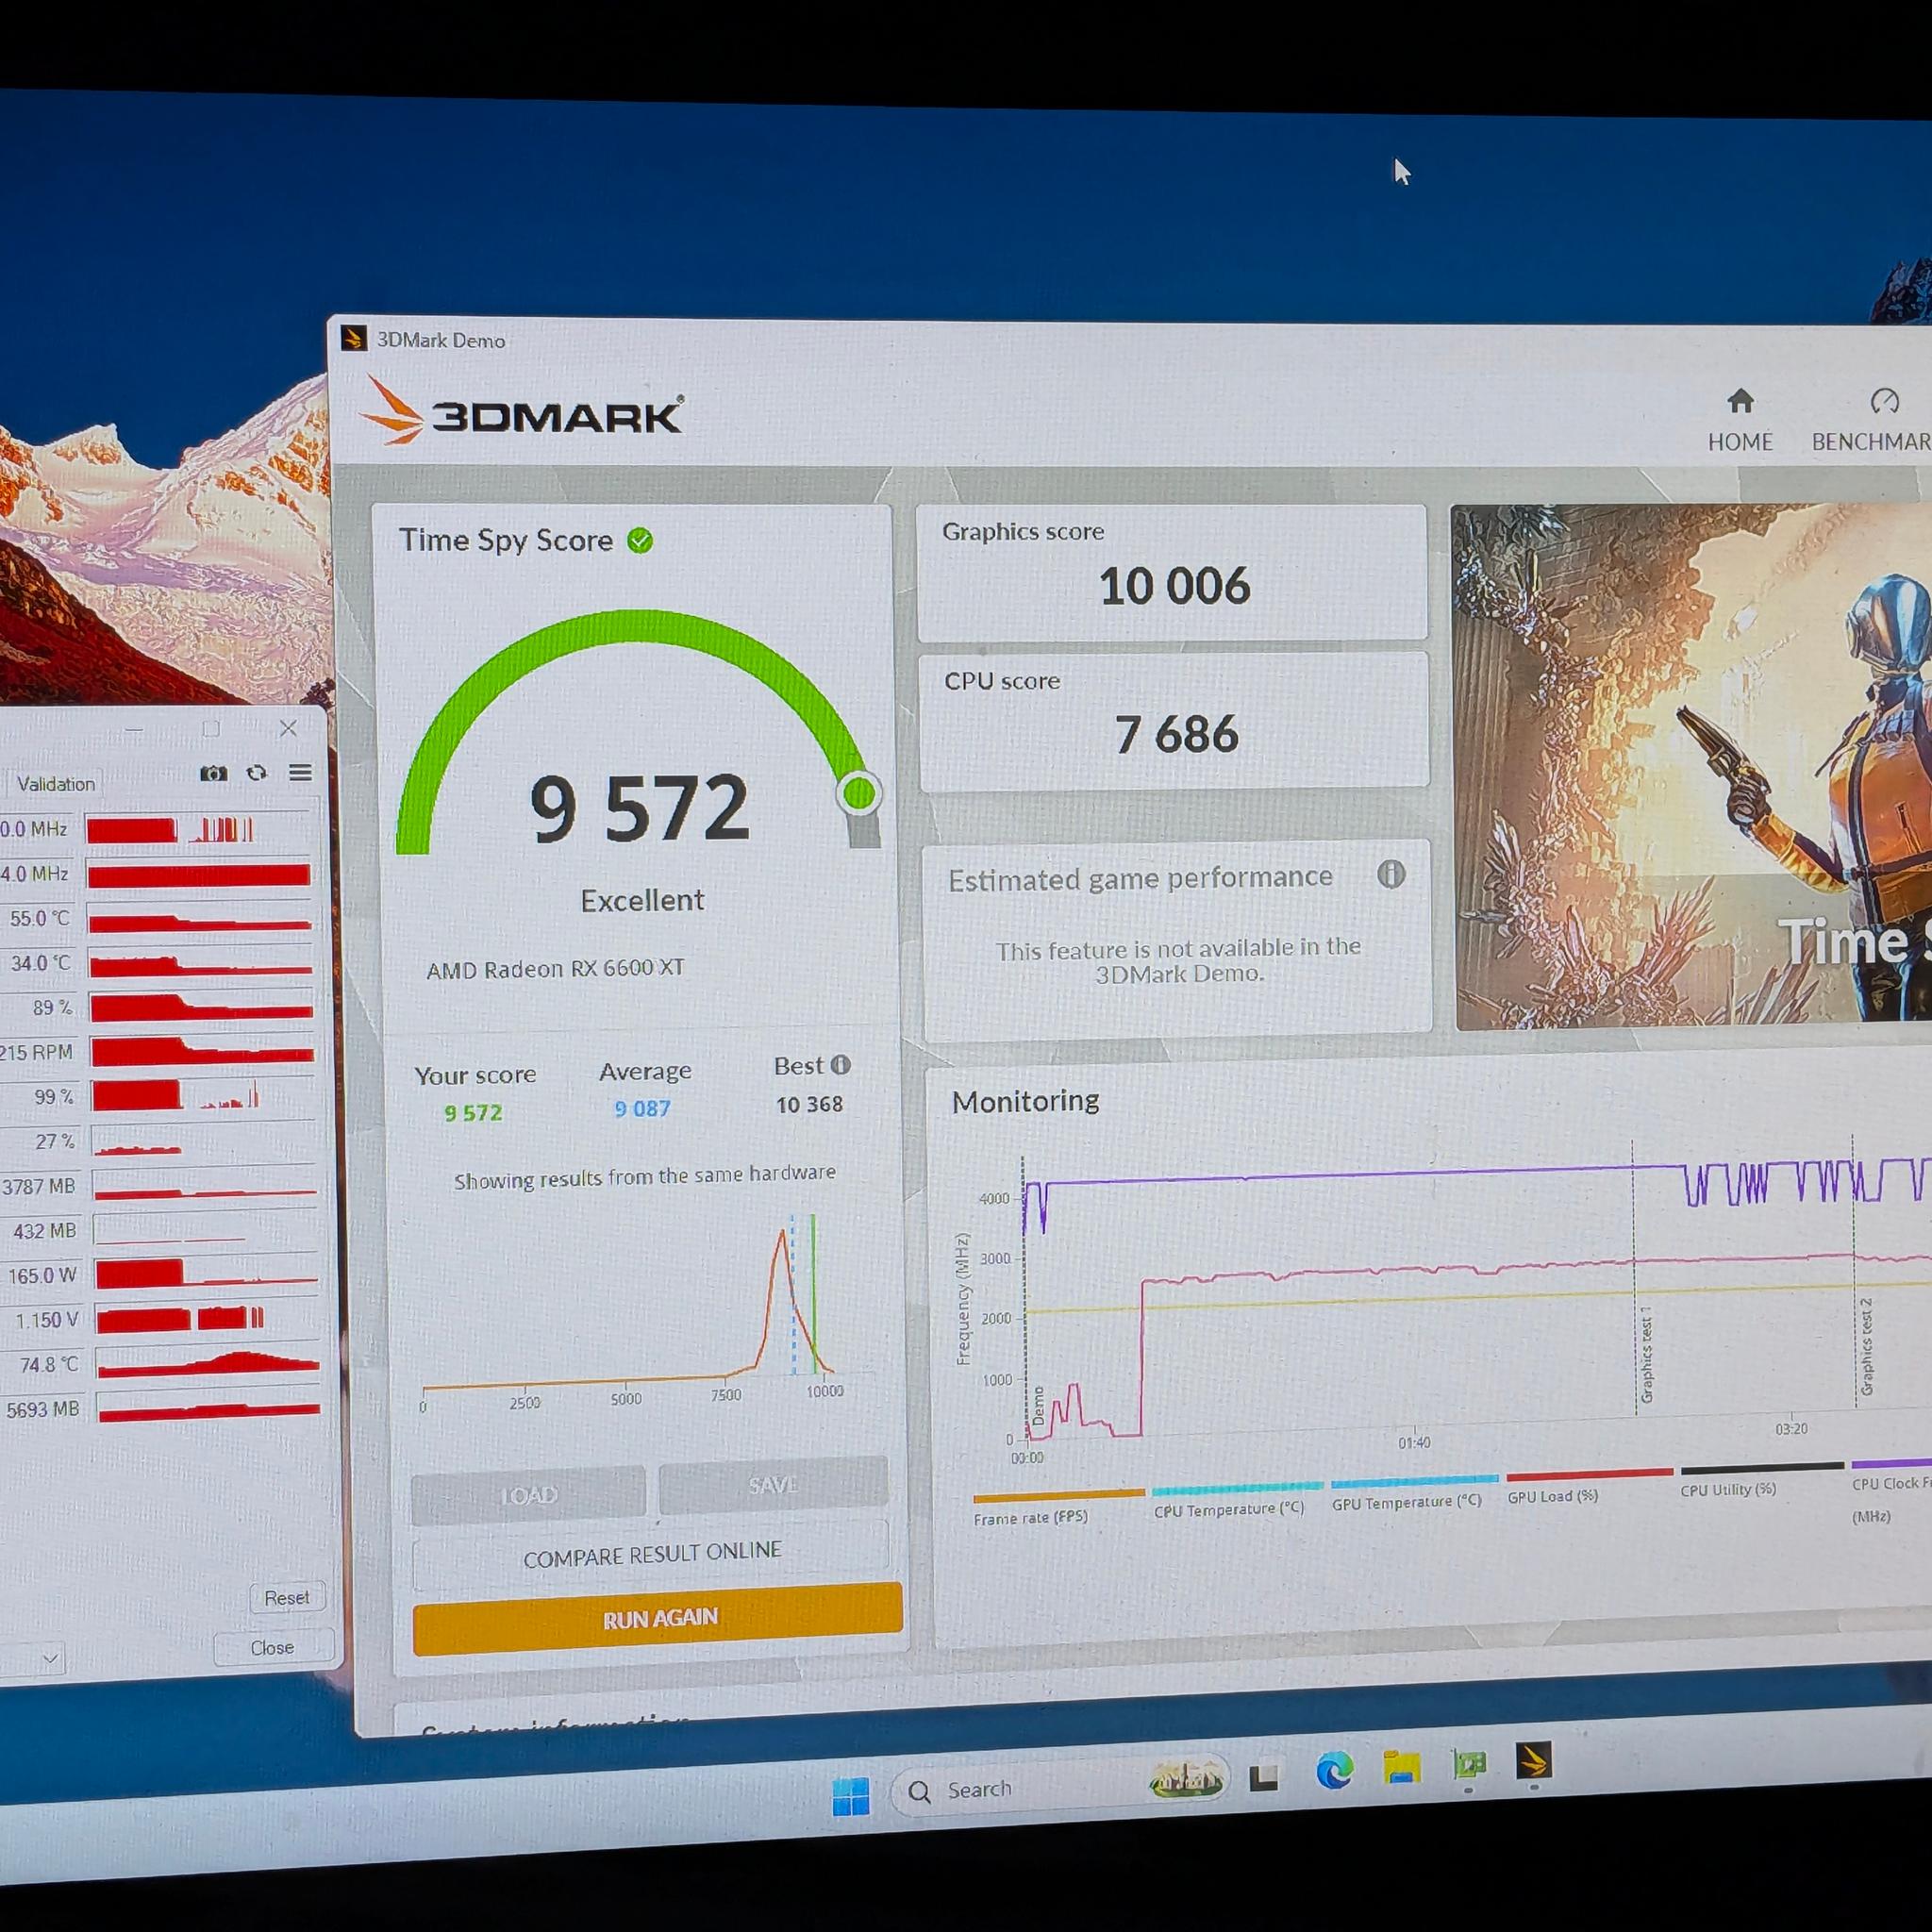Screen dimensions: 1932x1932
Task: Click the 89 % sensor reading
Action: (53, 1007)
